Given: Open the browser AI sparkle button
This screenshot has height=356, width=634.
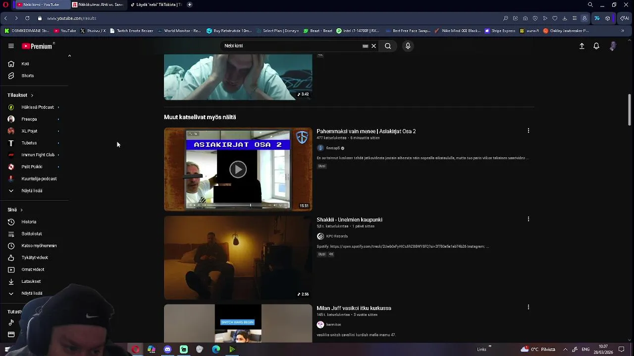Looking at the screenshot, I should pos(625,18).
